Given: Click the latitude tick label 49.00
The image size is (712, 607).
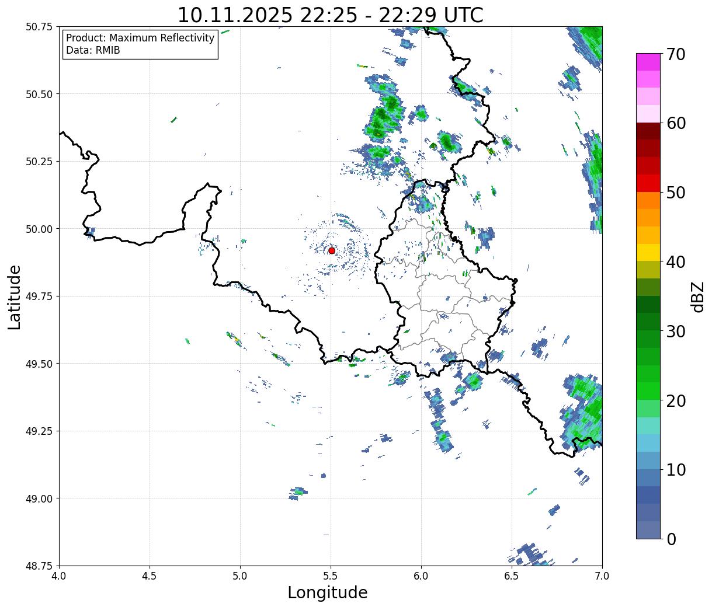Looking at the screenshot, I should point(39,498).
